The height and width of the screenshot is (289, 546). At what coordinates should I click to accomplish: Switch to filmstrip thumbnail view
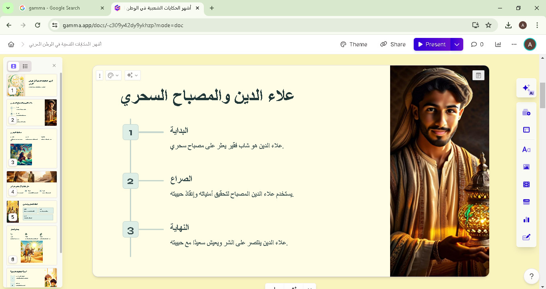click(x=14, y=66)
